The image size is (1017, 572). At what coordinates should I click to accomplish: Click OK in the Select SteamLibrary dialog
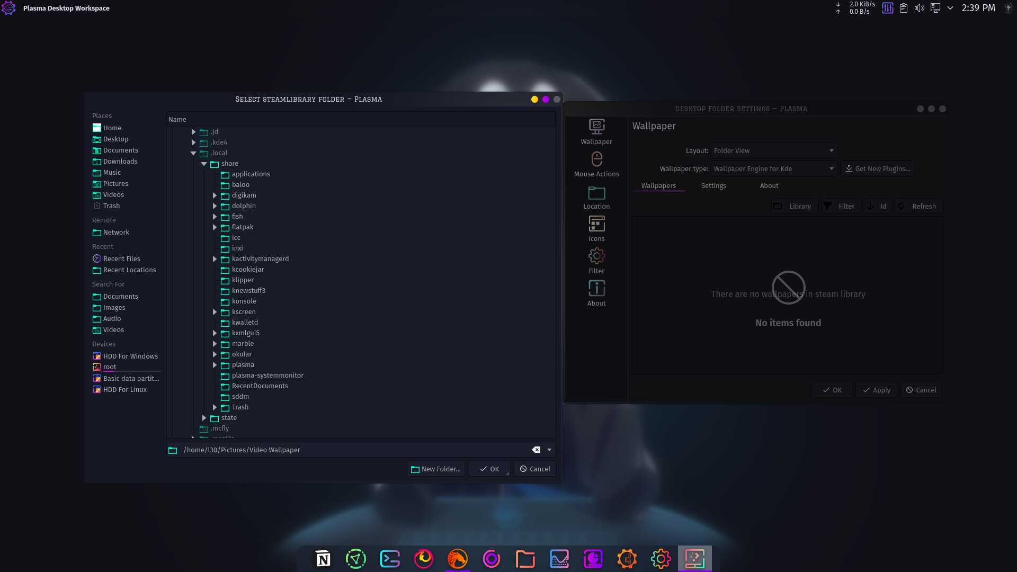tap(489, 469)
